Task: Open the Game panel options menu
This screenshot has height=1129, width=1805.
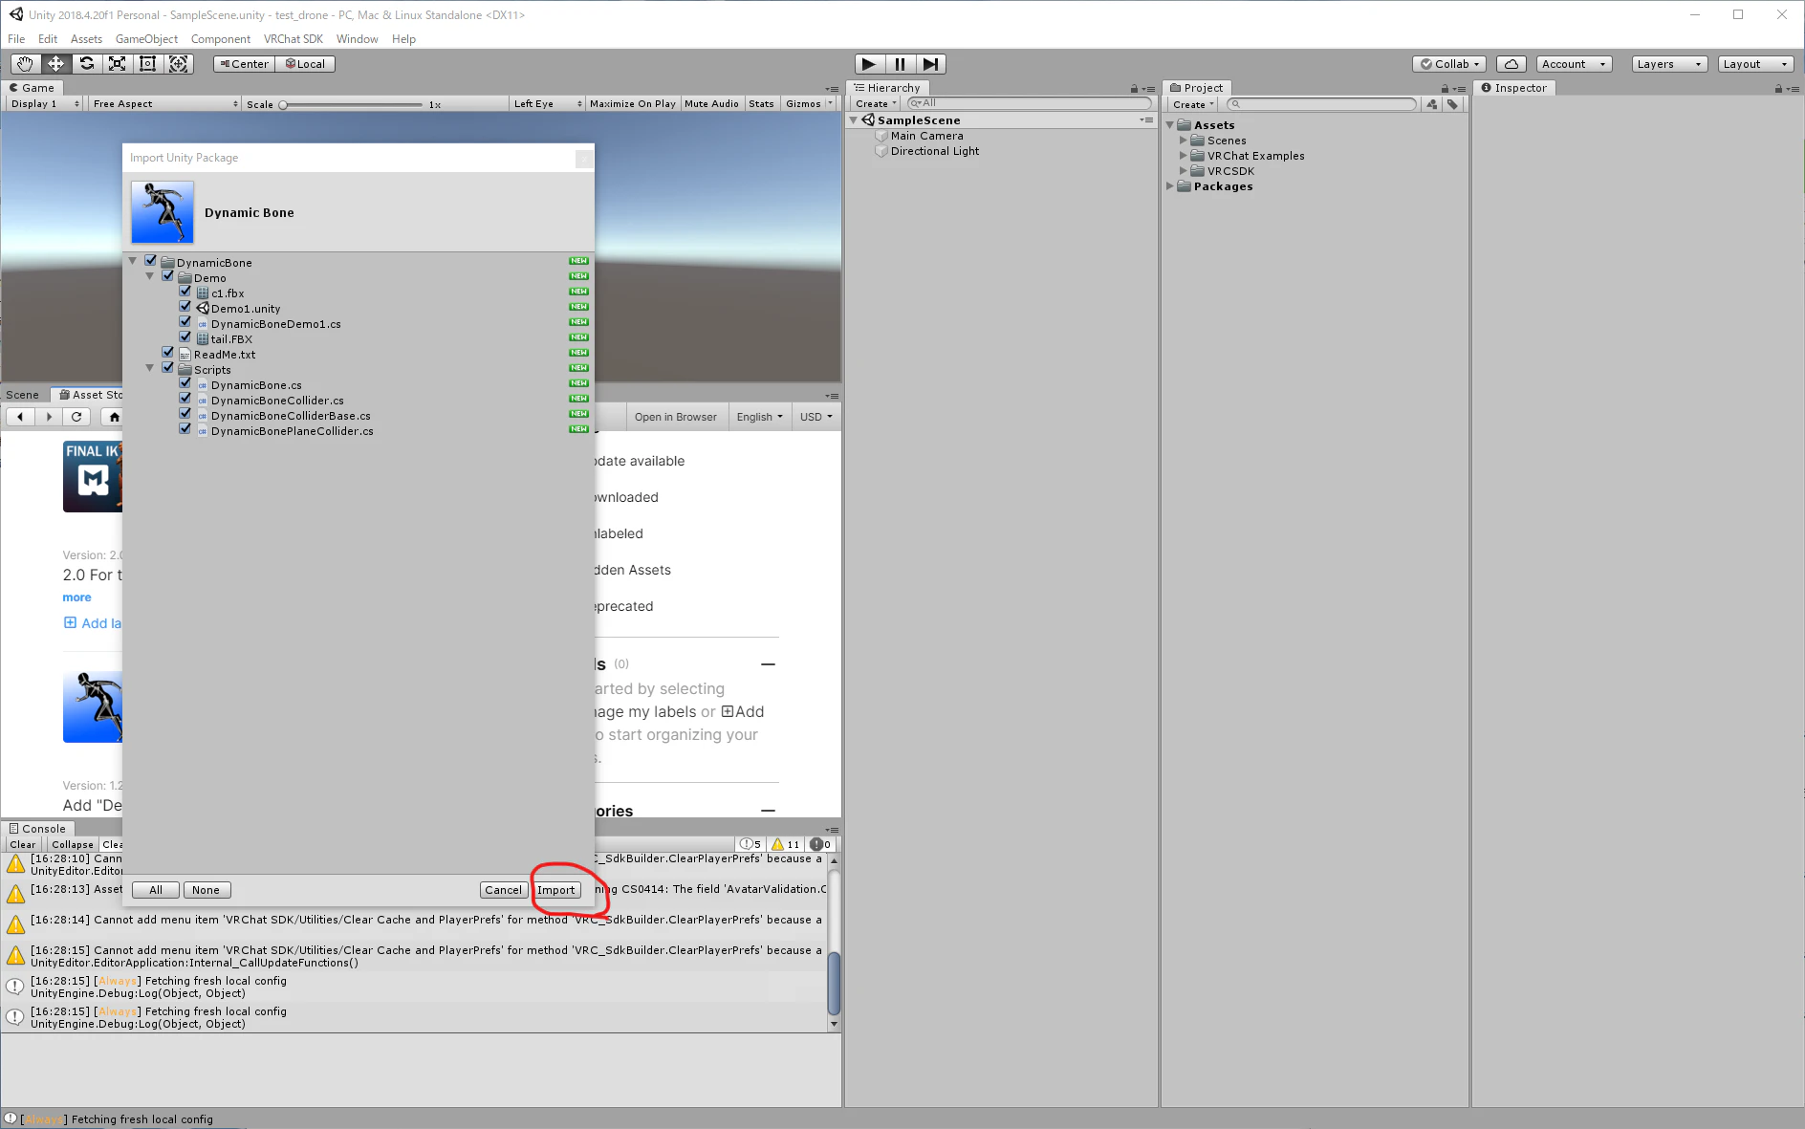Action: 832,89
